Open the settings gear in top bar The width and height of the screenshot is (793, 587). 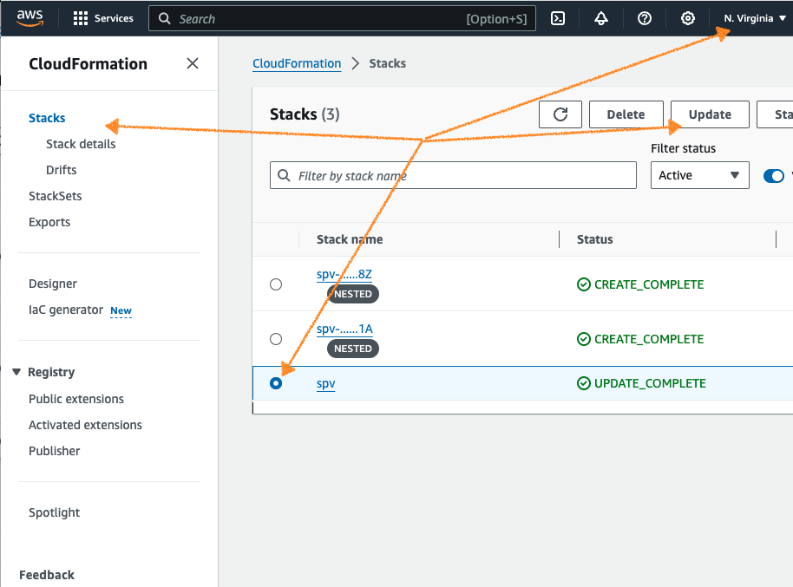tap(687, 19)
